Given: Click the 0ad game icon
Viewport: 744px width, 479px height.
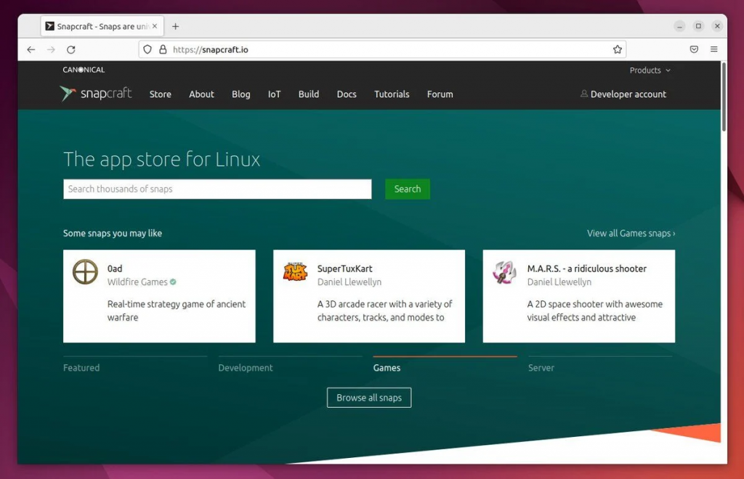Looking at the screenshot, I should [x=86, y=272].
